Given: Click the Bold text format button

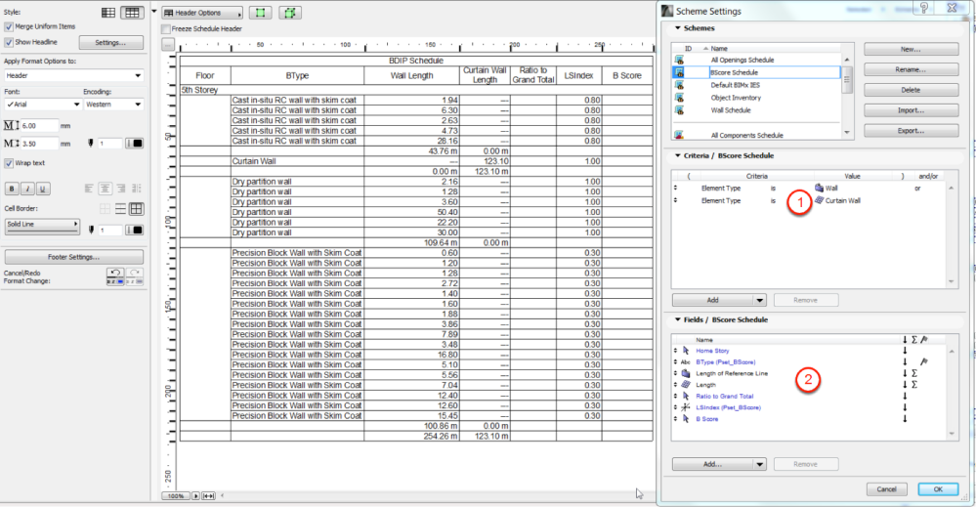Looking at the screenshot, I should coord(14,189).
